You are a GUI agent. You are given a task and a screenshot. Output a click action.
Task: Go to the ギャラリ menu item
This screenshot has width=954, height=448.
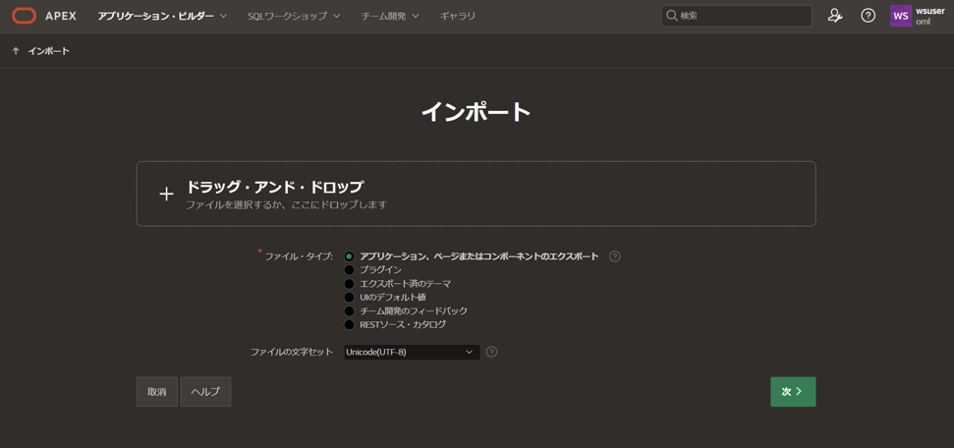click(458, 16)
